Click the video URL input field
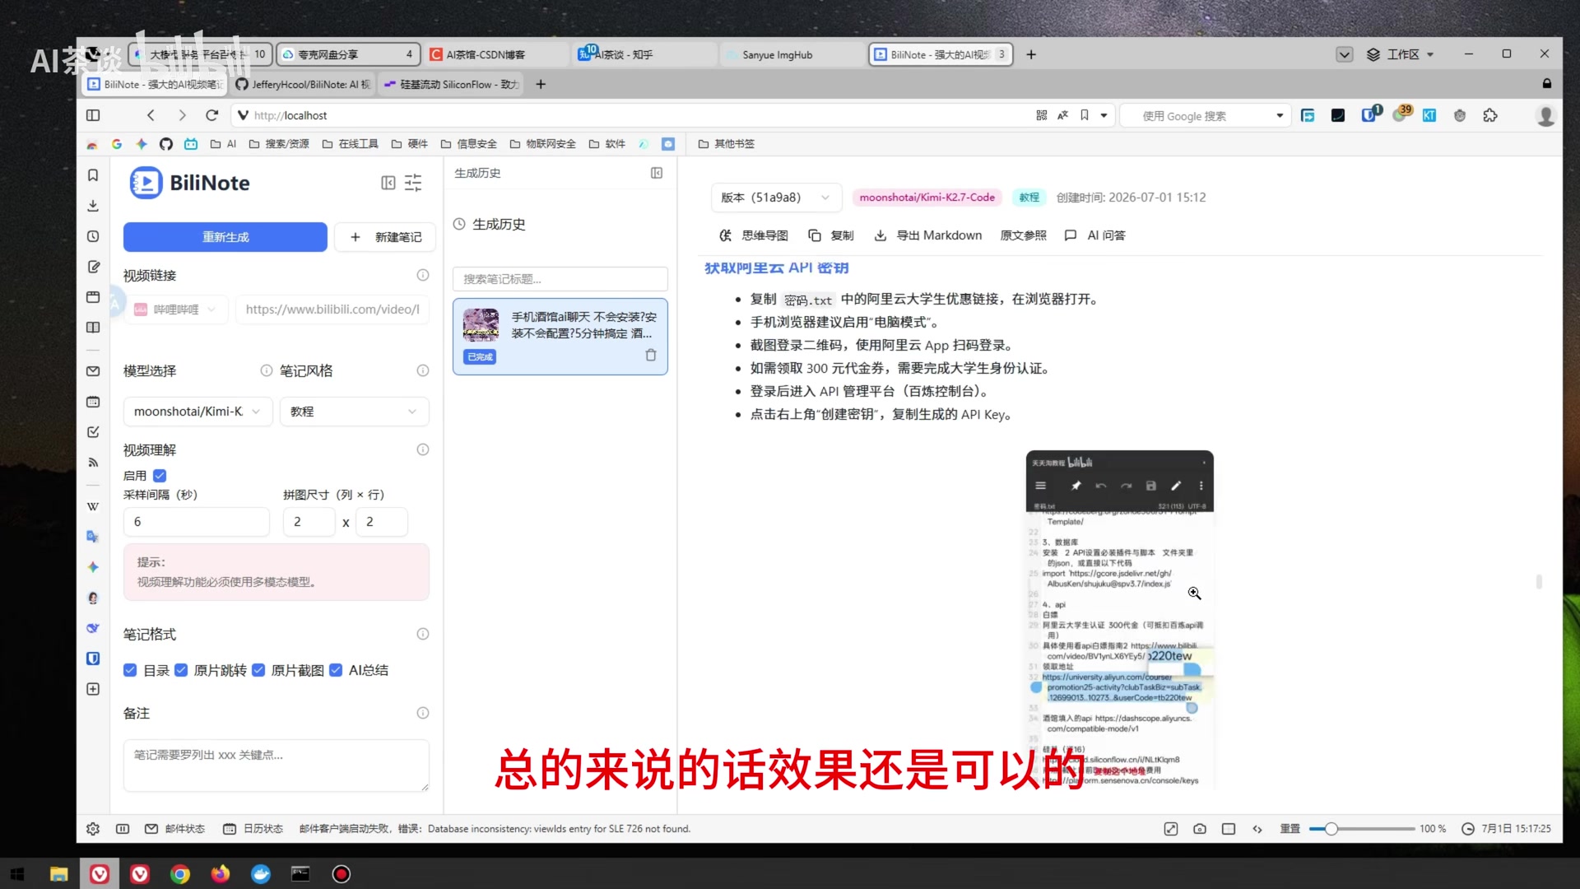Screen dimensions: 1580x889 (332, 310)
